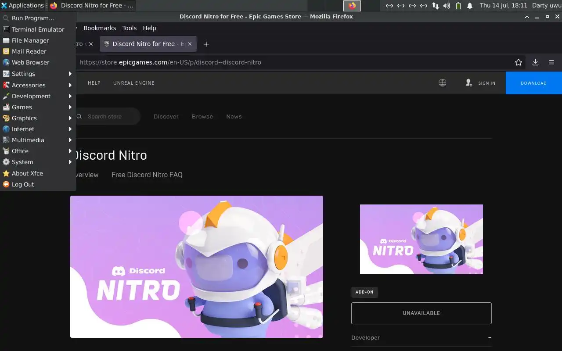Screen dimensions: 562x351
Task: Open the Firefox Tools menu
Action: click(x=129, y=28)
